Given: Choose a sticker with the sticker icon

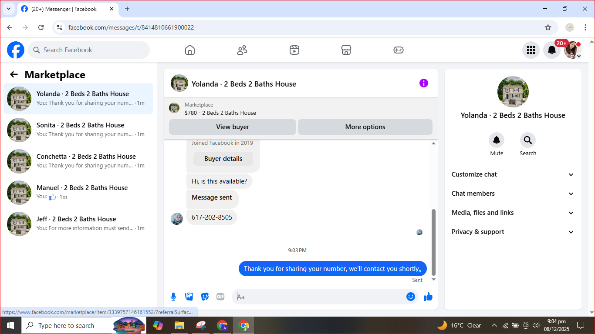Looking at the screenshot, I should [x=205, y=297].
